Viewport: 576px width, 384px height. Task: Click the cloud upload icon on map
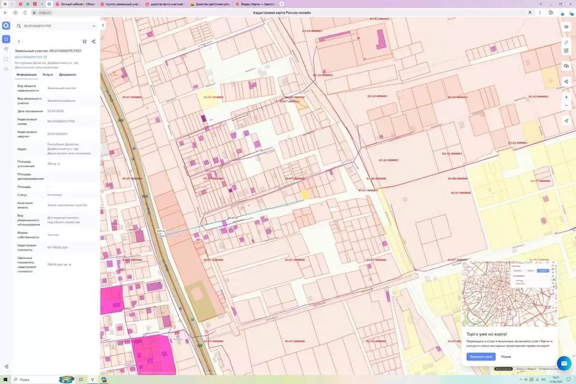click(x=566, y=66)
